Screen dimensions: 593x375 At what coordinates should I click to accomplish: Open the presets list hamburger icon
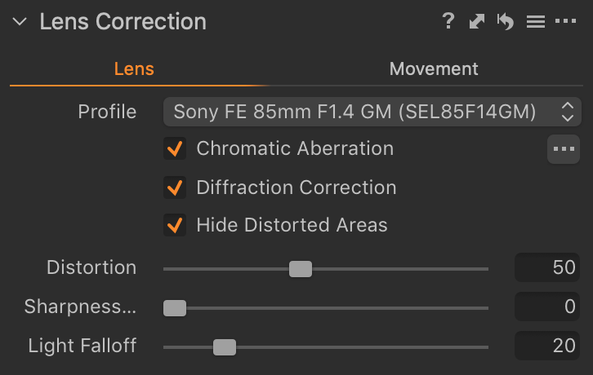tap(536, 21)
